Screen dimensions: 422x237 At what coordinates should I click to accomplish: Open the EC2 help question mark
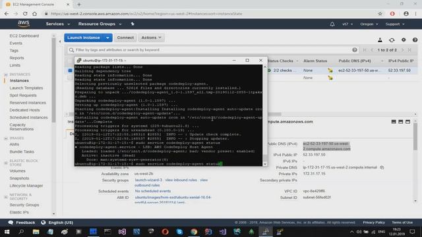pos(415,39)
